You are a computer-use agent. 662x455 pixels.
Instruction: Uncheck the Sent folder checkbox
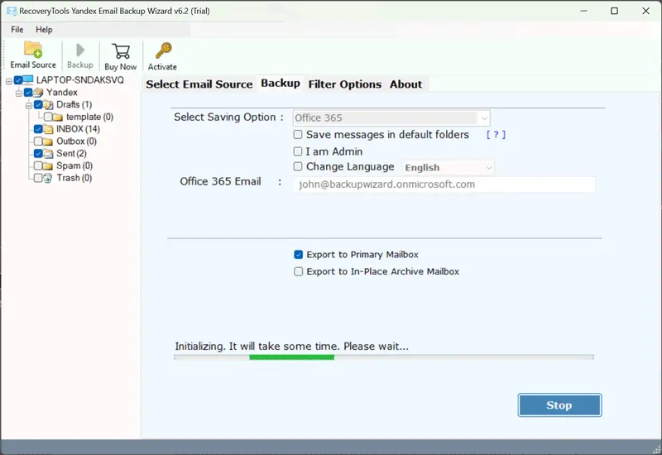click(x=38, y=154)
